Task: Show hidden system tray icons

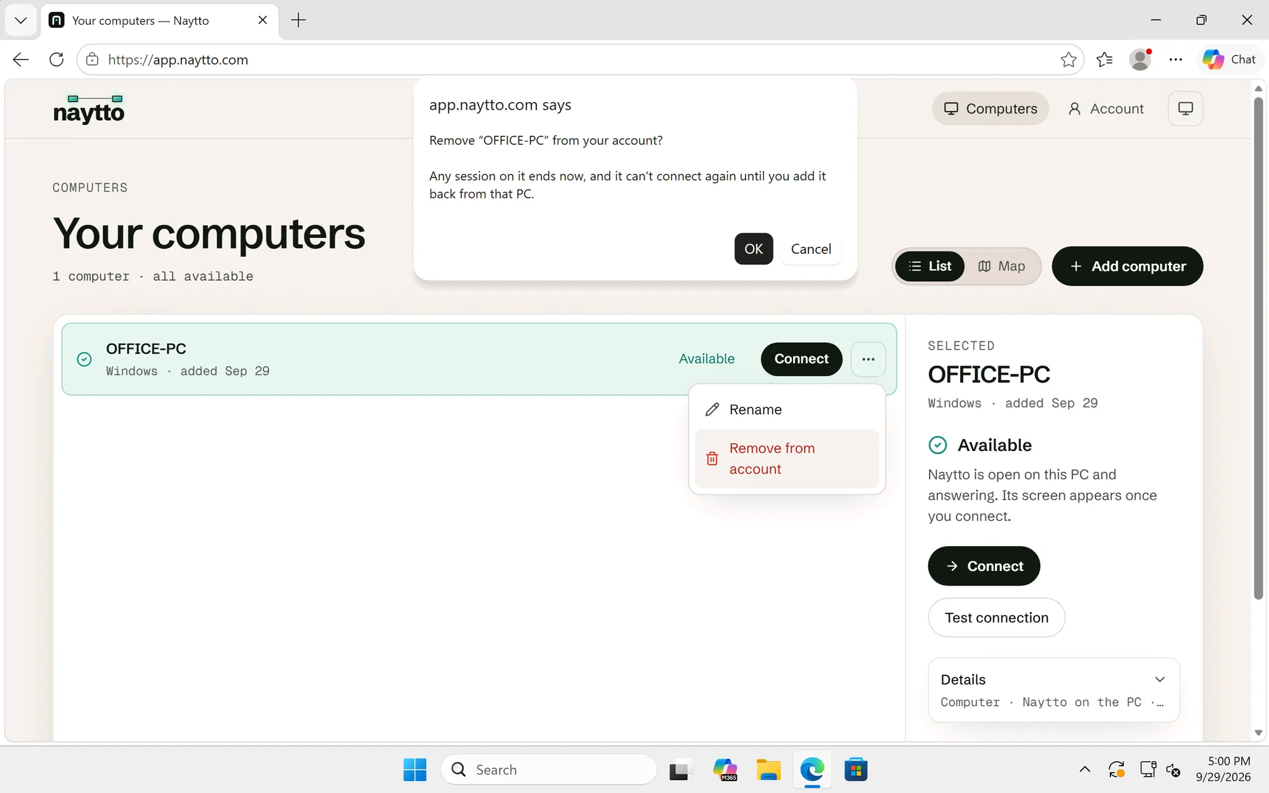Action: [1085, 770]
